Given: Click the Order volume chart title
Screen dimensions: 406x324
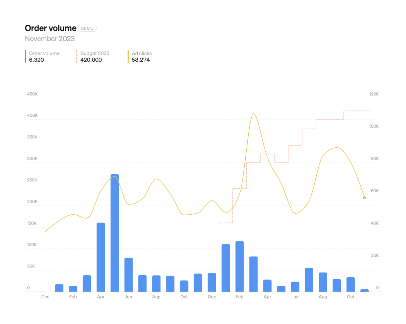Looking at the screenshot, I should (50, 28).
